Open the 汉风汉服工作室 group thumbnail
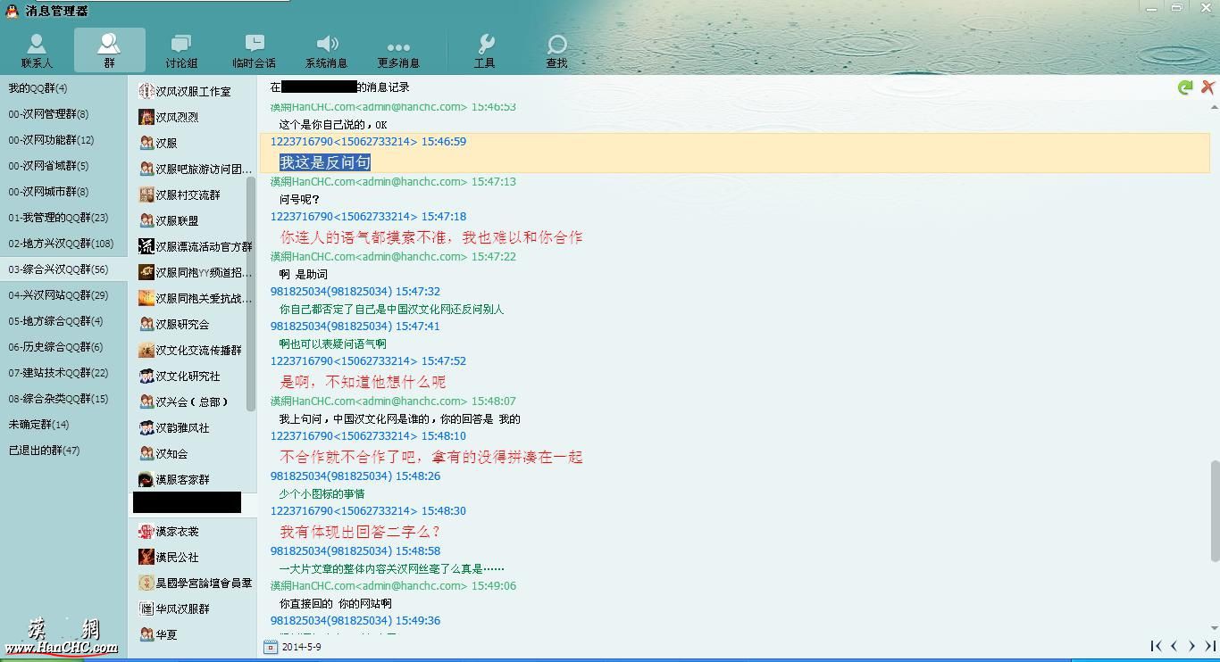The height and width of the screenshot is (662, 1220). coord(188,89)
